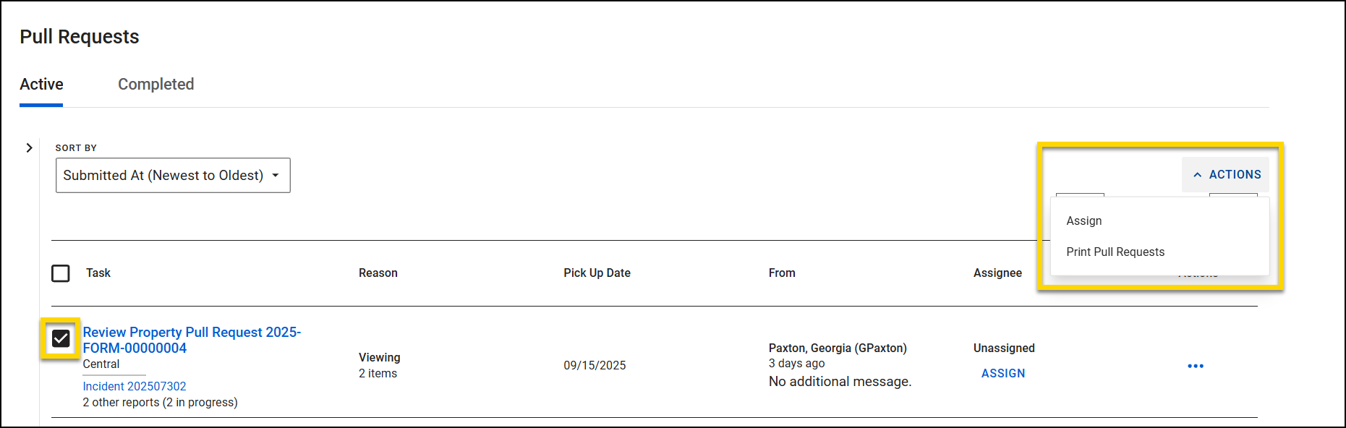Image resolution: width=1346 pixels, height=428 pixels.
Task: Switch to the Completed tab
Action: 156,85
